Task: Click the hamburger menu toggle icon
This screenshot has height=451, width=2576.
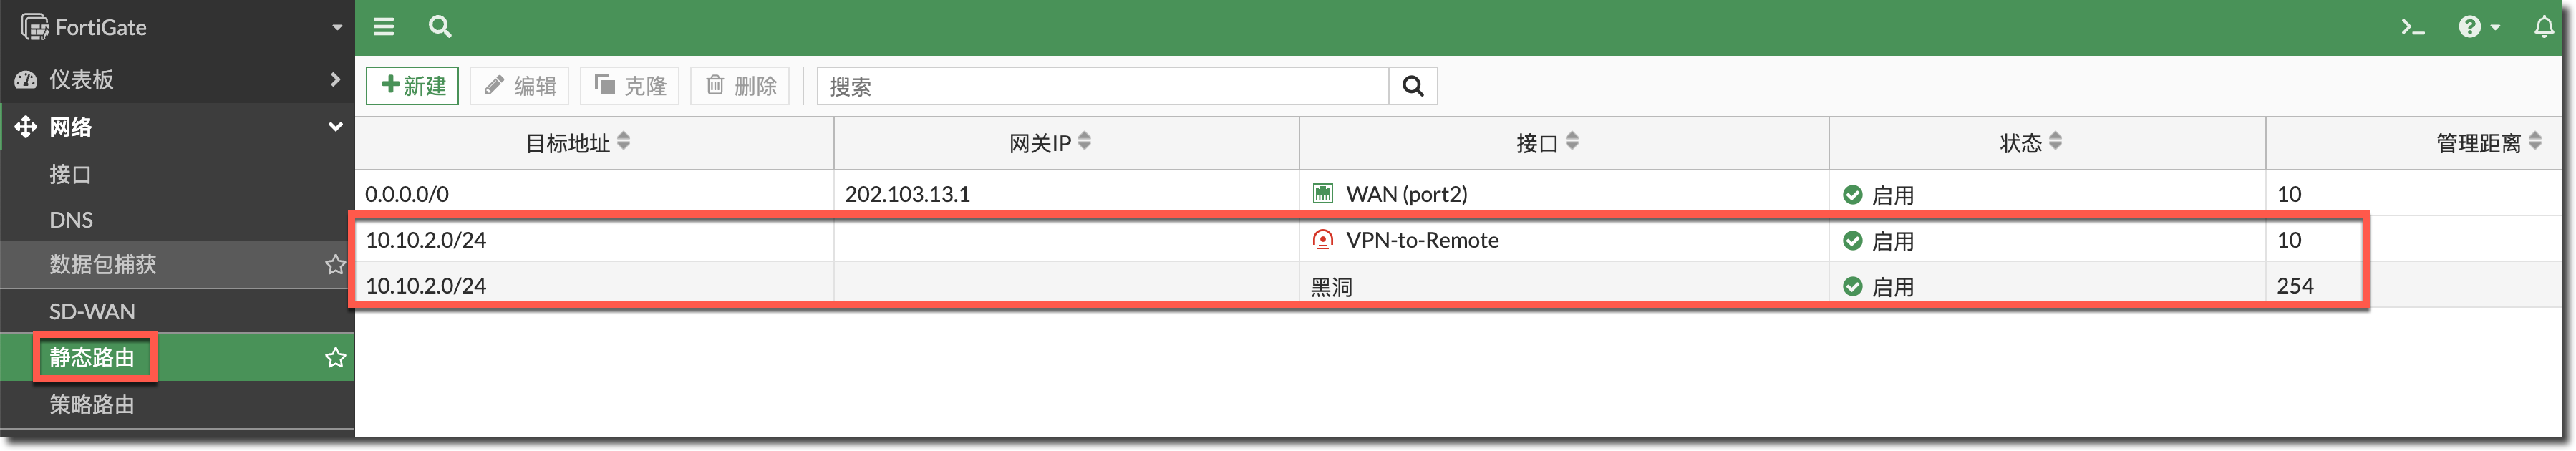Action: click(384, 27)
